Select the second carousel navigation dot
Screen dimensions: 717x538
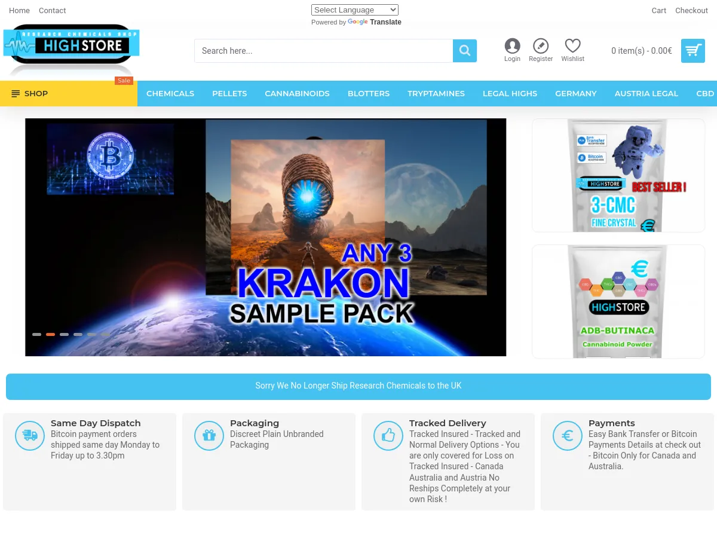(50, 334)
